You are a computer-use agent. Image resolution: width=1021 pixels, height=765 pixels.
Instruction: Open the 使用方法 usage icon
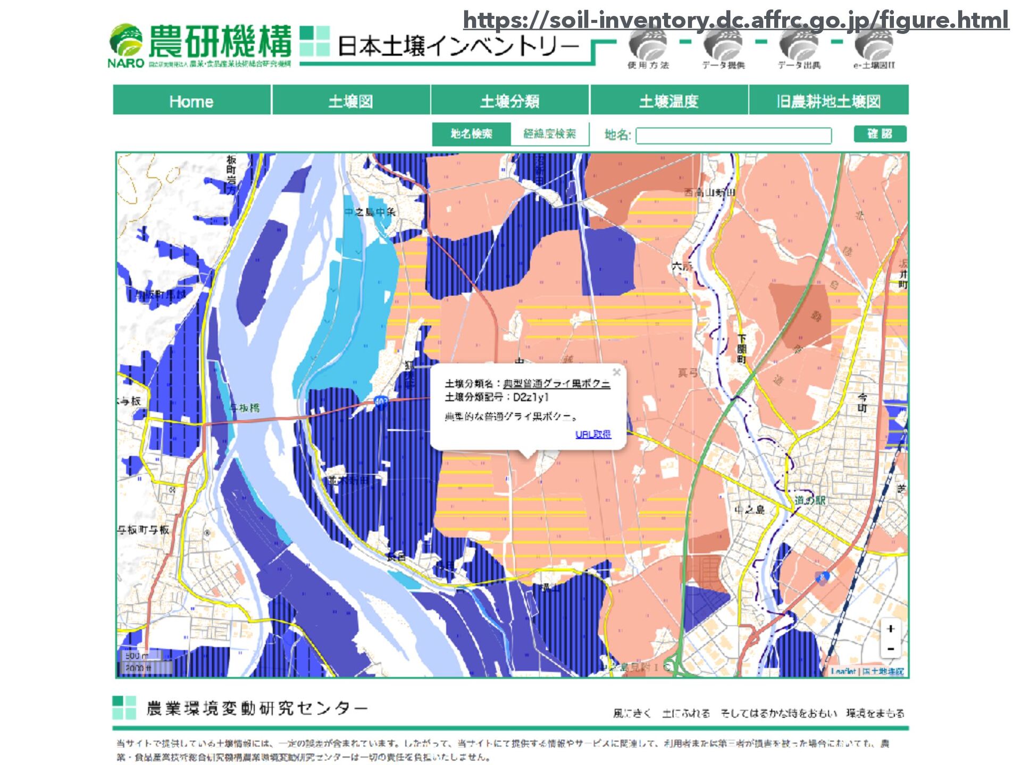pos(648,46)
